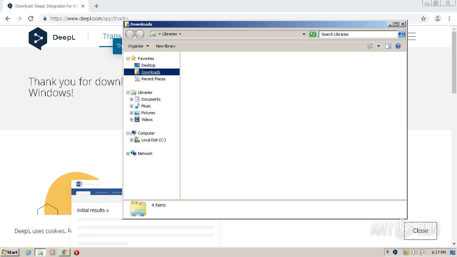The width and height of the screenshot is (457, 257).
Task: Click Chrome back arrow button
Action: (8, 19)
